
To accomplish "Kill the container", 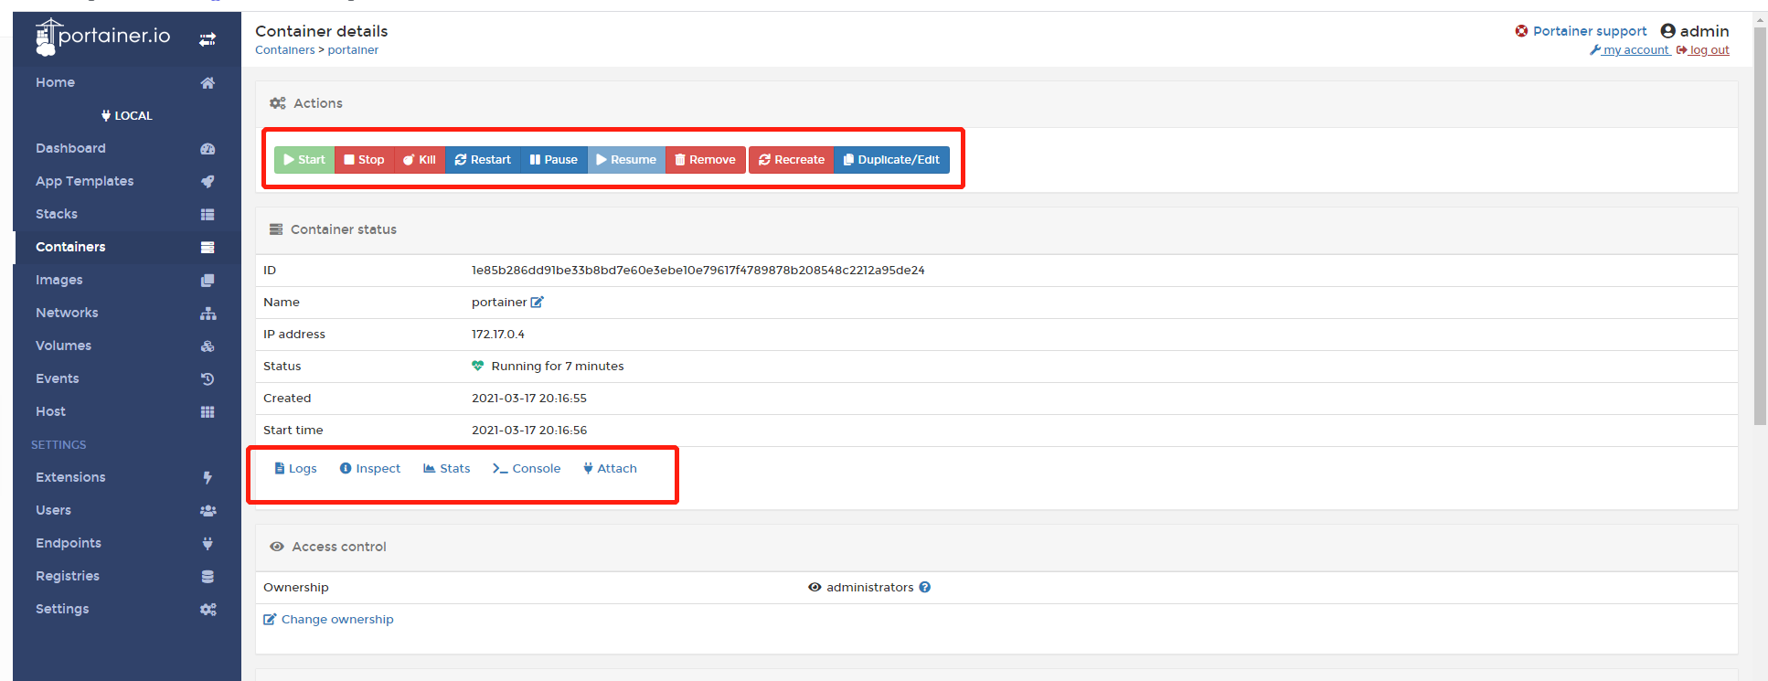I will click(420, 159).
